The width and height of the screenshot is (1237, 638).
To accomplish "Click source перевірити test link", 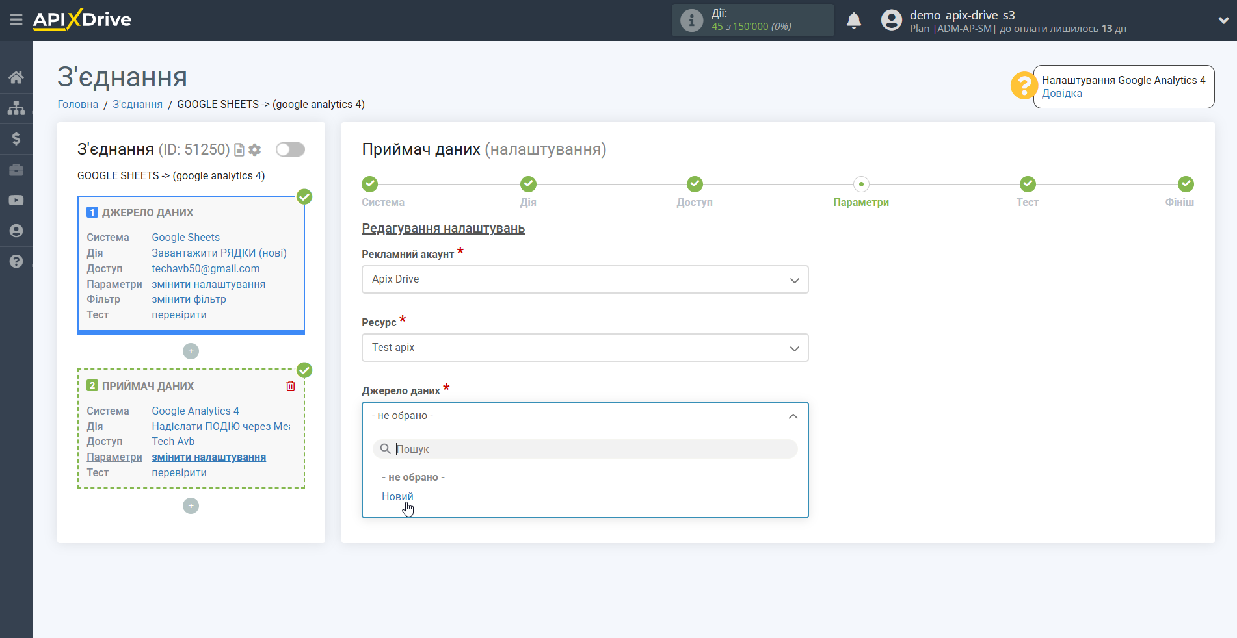I will (179, 314).
